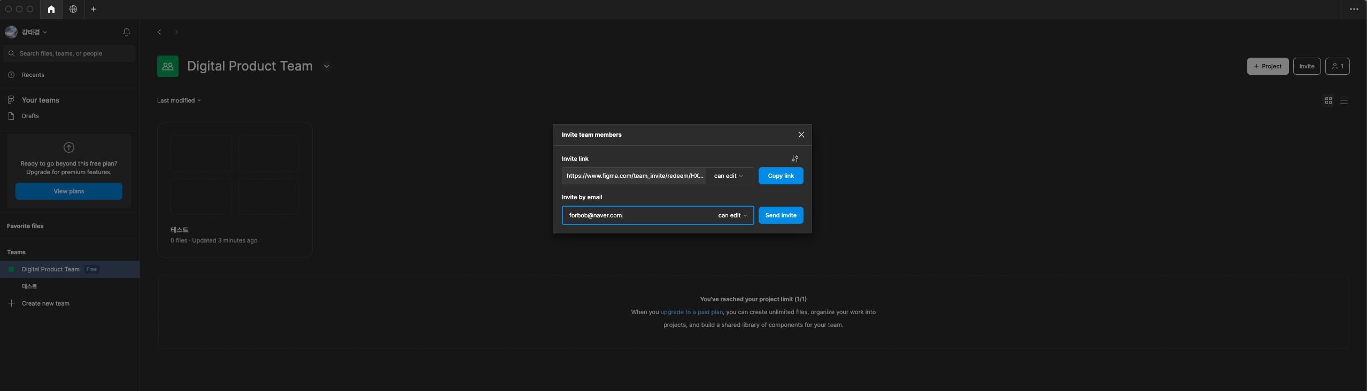Click the + Project button
This screenshot has height=391, width=1367.
[1268, 66]
